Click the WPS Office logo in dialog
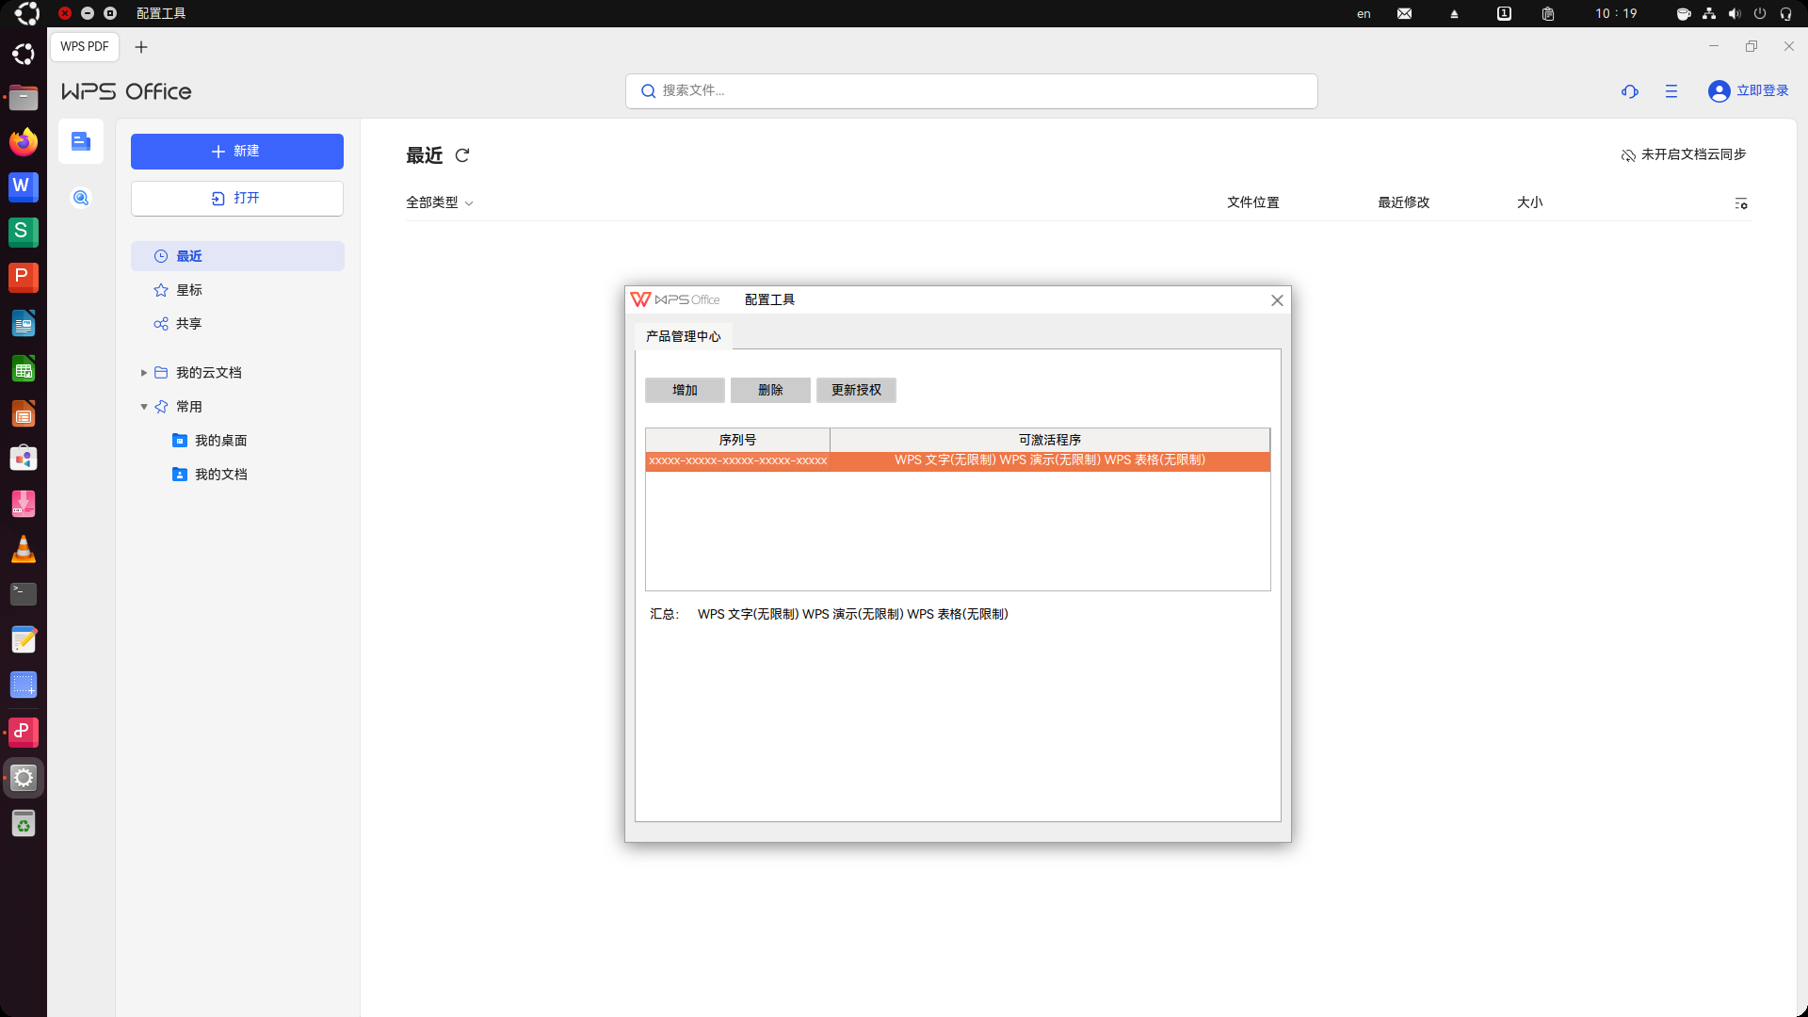1808x1017 pixels. click(x=675, y=299)
